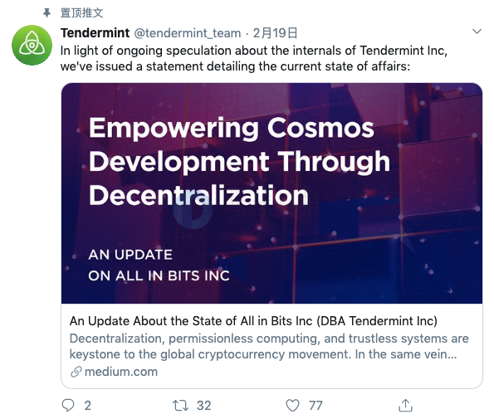Click the 置顶推文 pinned label
The width and height of the screenshot is (494, 419).
(x=81, y=13)
